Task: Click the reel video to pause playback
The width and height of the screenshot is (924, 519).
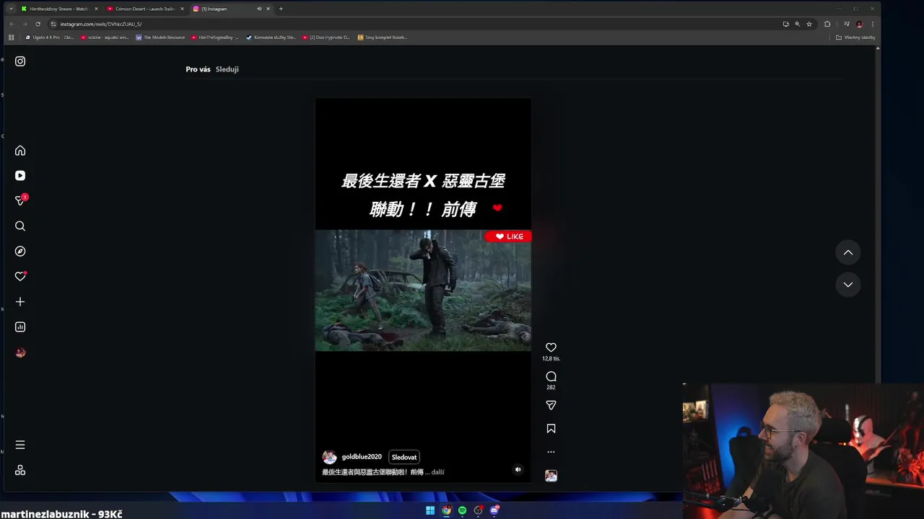Action: click(x=423, y=290)
